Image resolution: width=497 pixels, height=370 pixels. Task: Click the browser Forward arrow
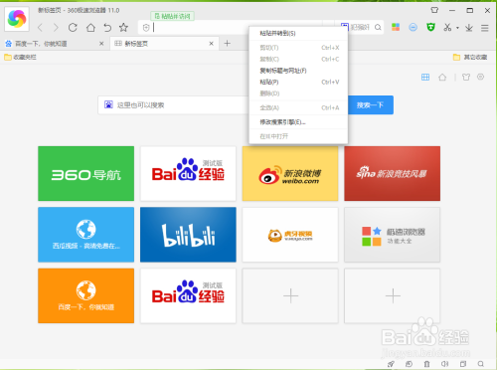point(56,28)
